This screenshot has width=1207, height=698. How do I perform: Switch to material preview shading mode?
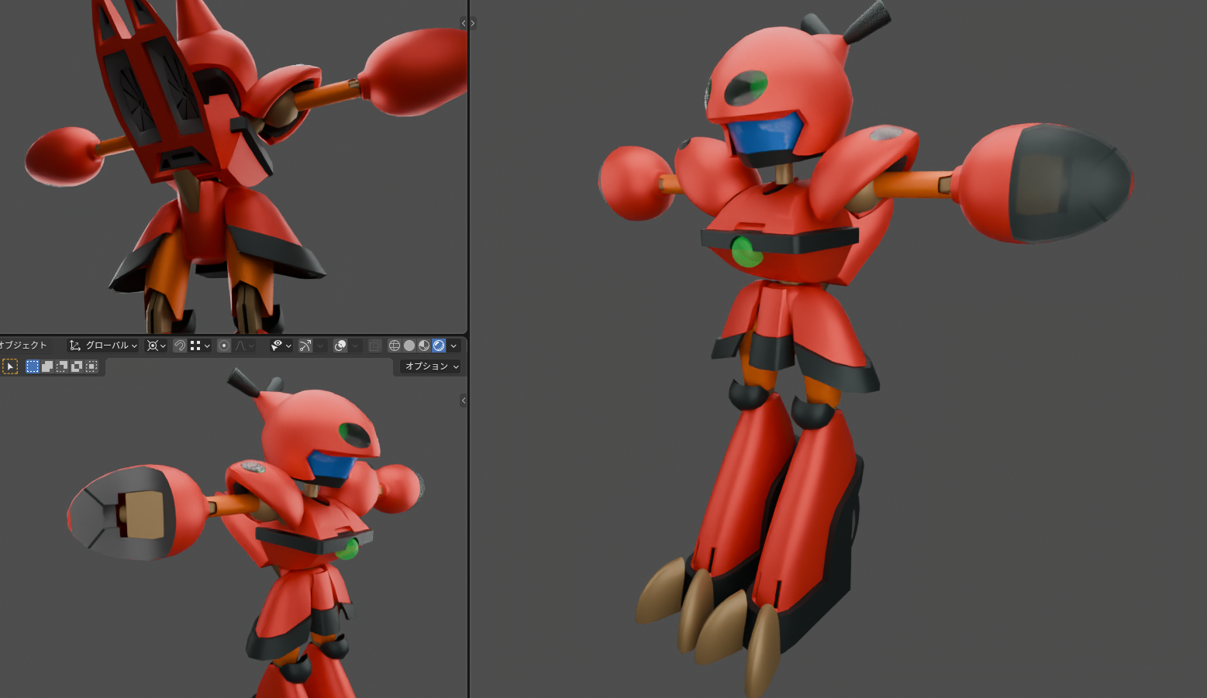pos(424,346)
